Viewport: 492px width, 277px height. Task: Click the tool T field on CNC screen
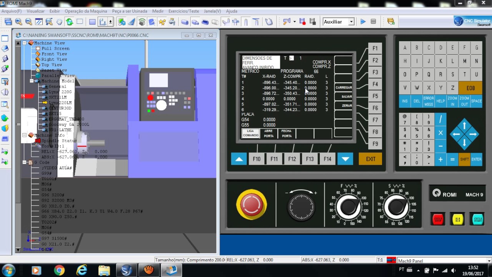point(292,58)
